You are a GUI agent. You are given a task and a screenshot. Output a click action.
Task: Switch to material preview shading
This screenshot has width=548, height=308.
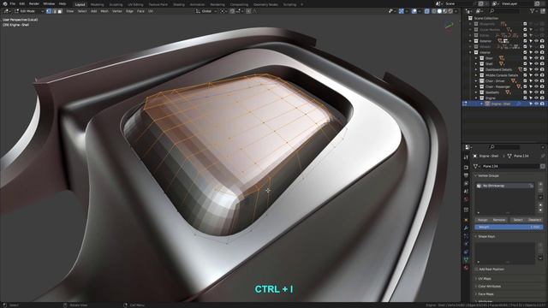click(445, 11)
